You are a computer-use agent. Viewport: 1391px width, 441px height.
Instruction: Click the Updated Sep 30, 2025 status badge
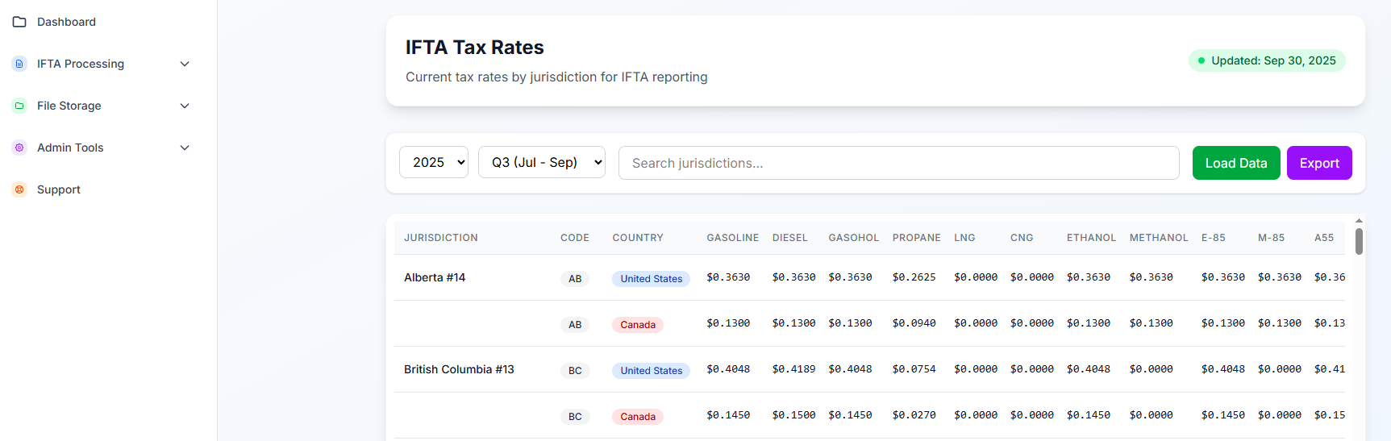pos(1266,60)
